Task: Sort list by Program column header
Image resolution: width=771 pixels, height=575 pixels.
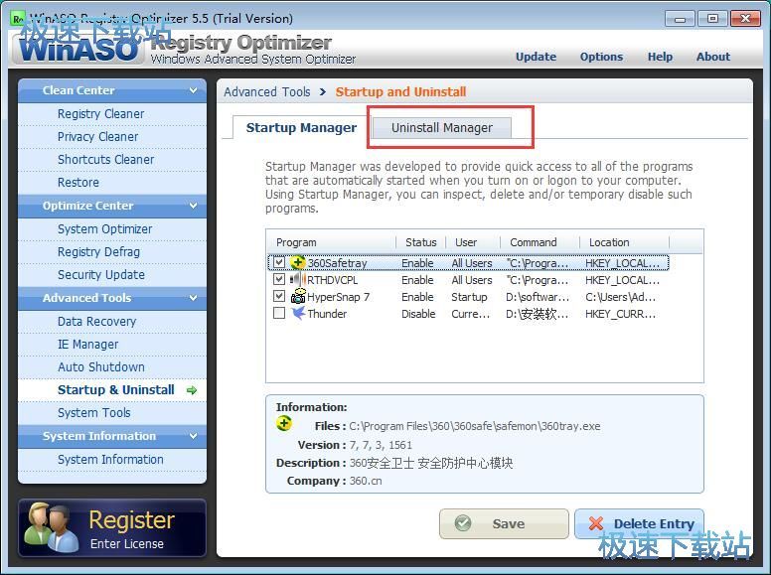Action: point(333,242)
